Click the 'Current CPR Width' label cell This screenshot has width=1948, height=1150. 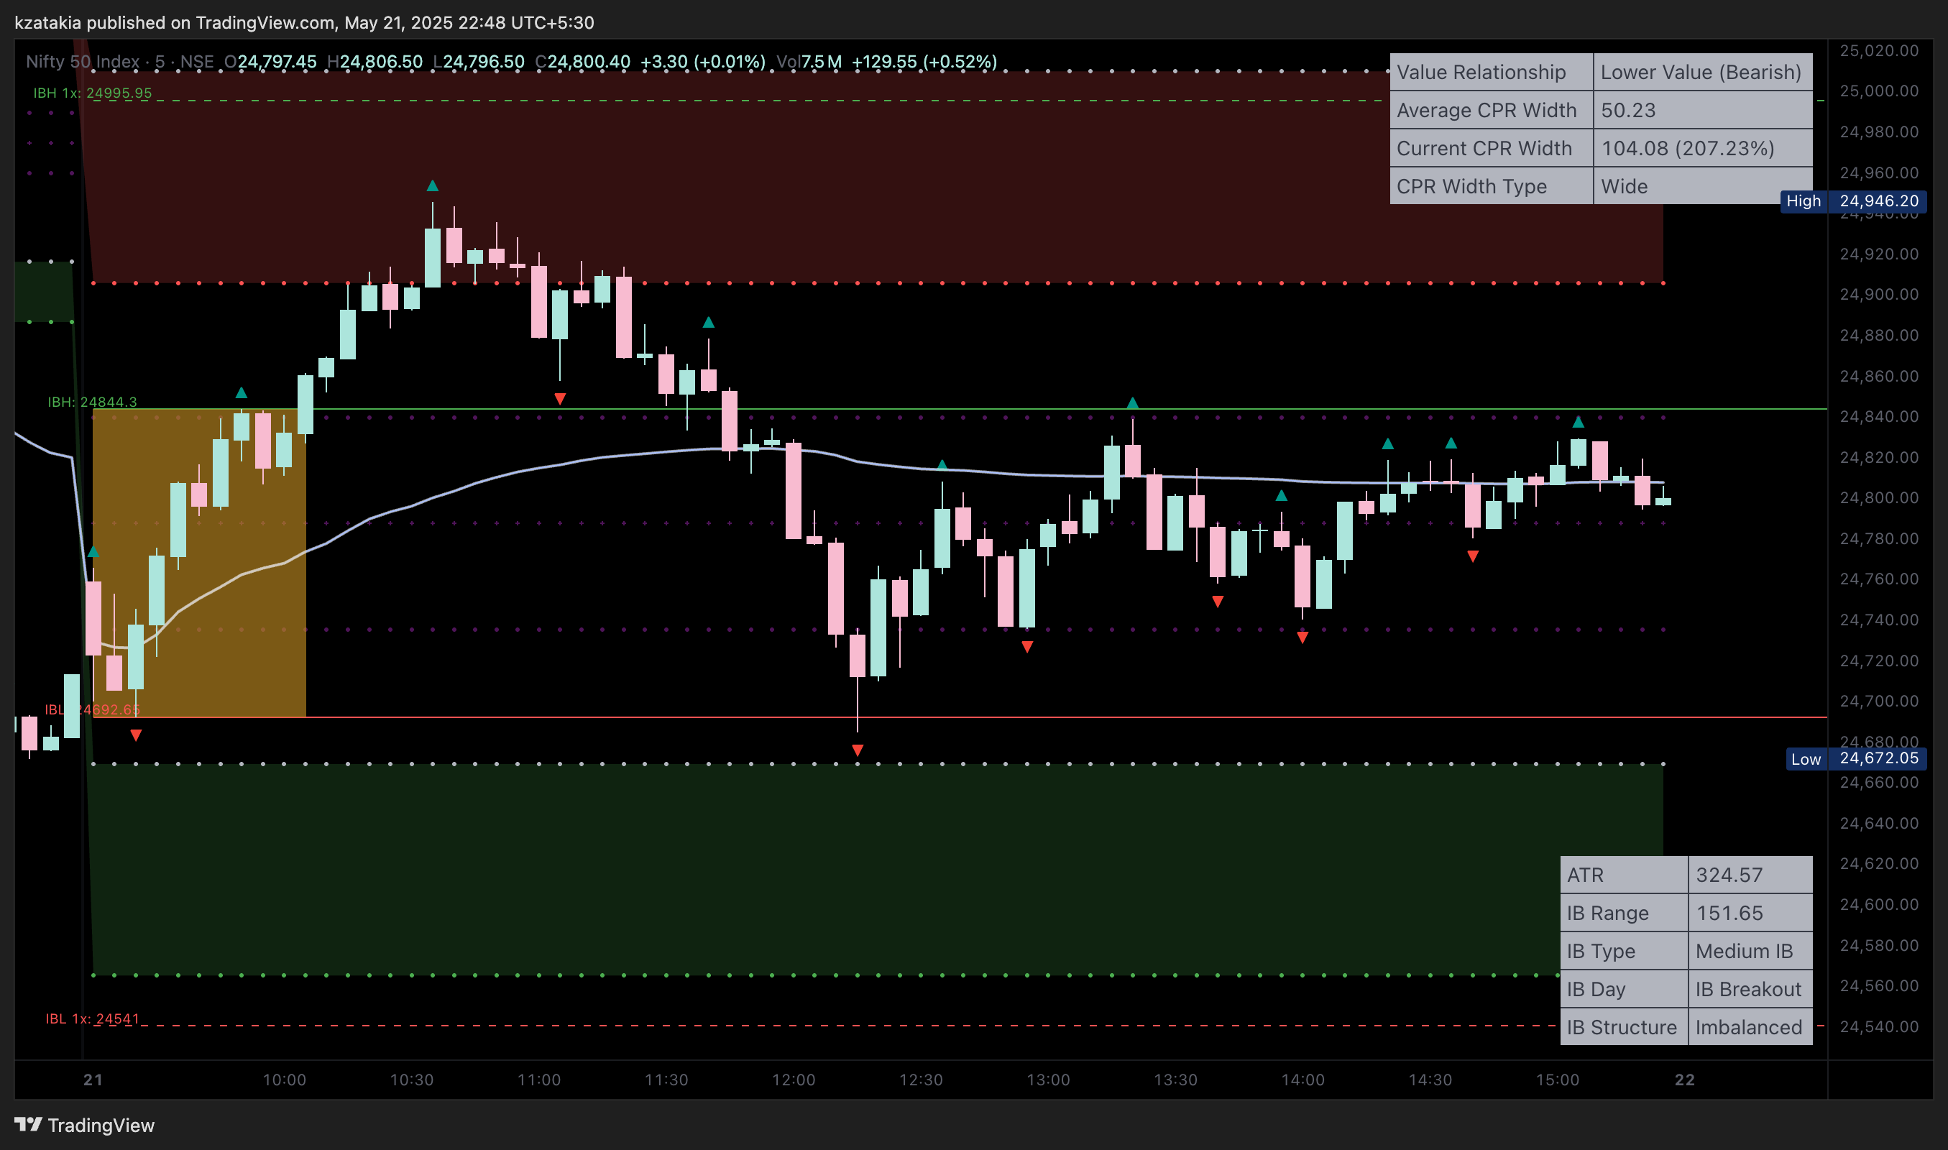(x=1491, y=148)
